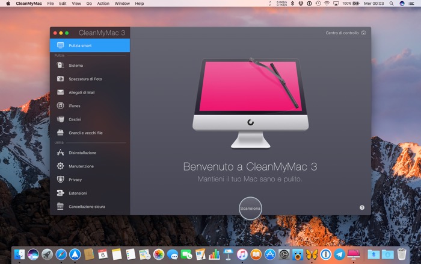Click the Sistema cleaning icon
This screenshot has width=421, height=264.
tap(60, 65)
